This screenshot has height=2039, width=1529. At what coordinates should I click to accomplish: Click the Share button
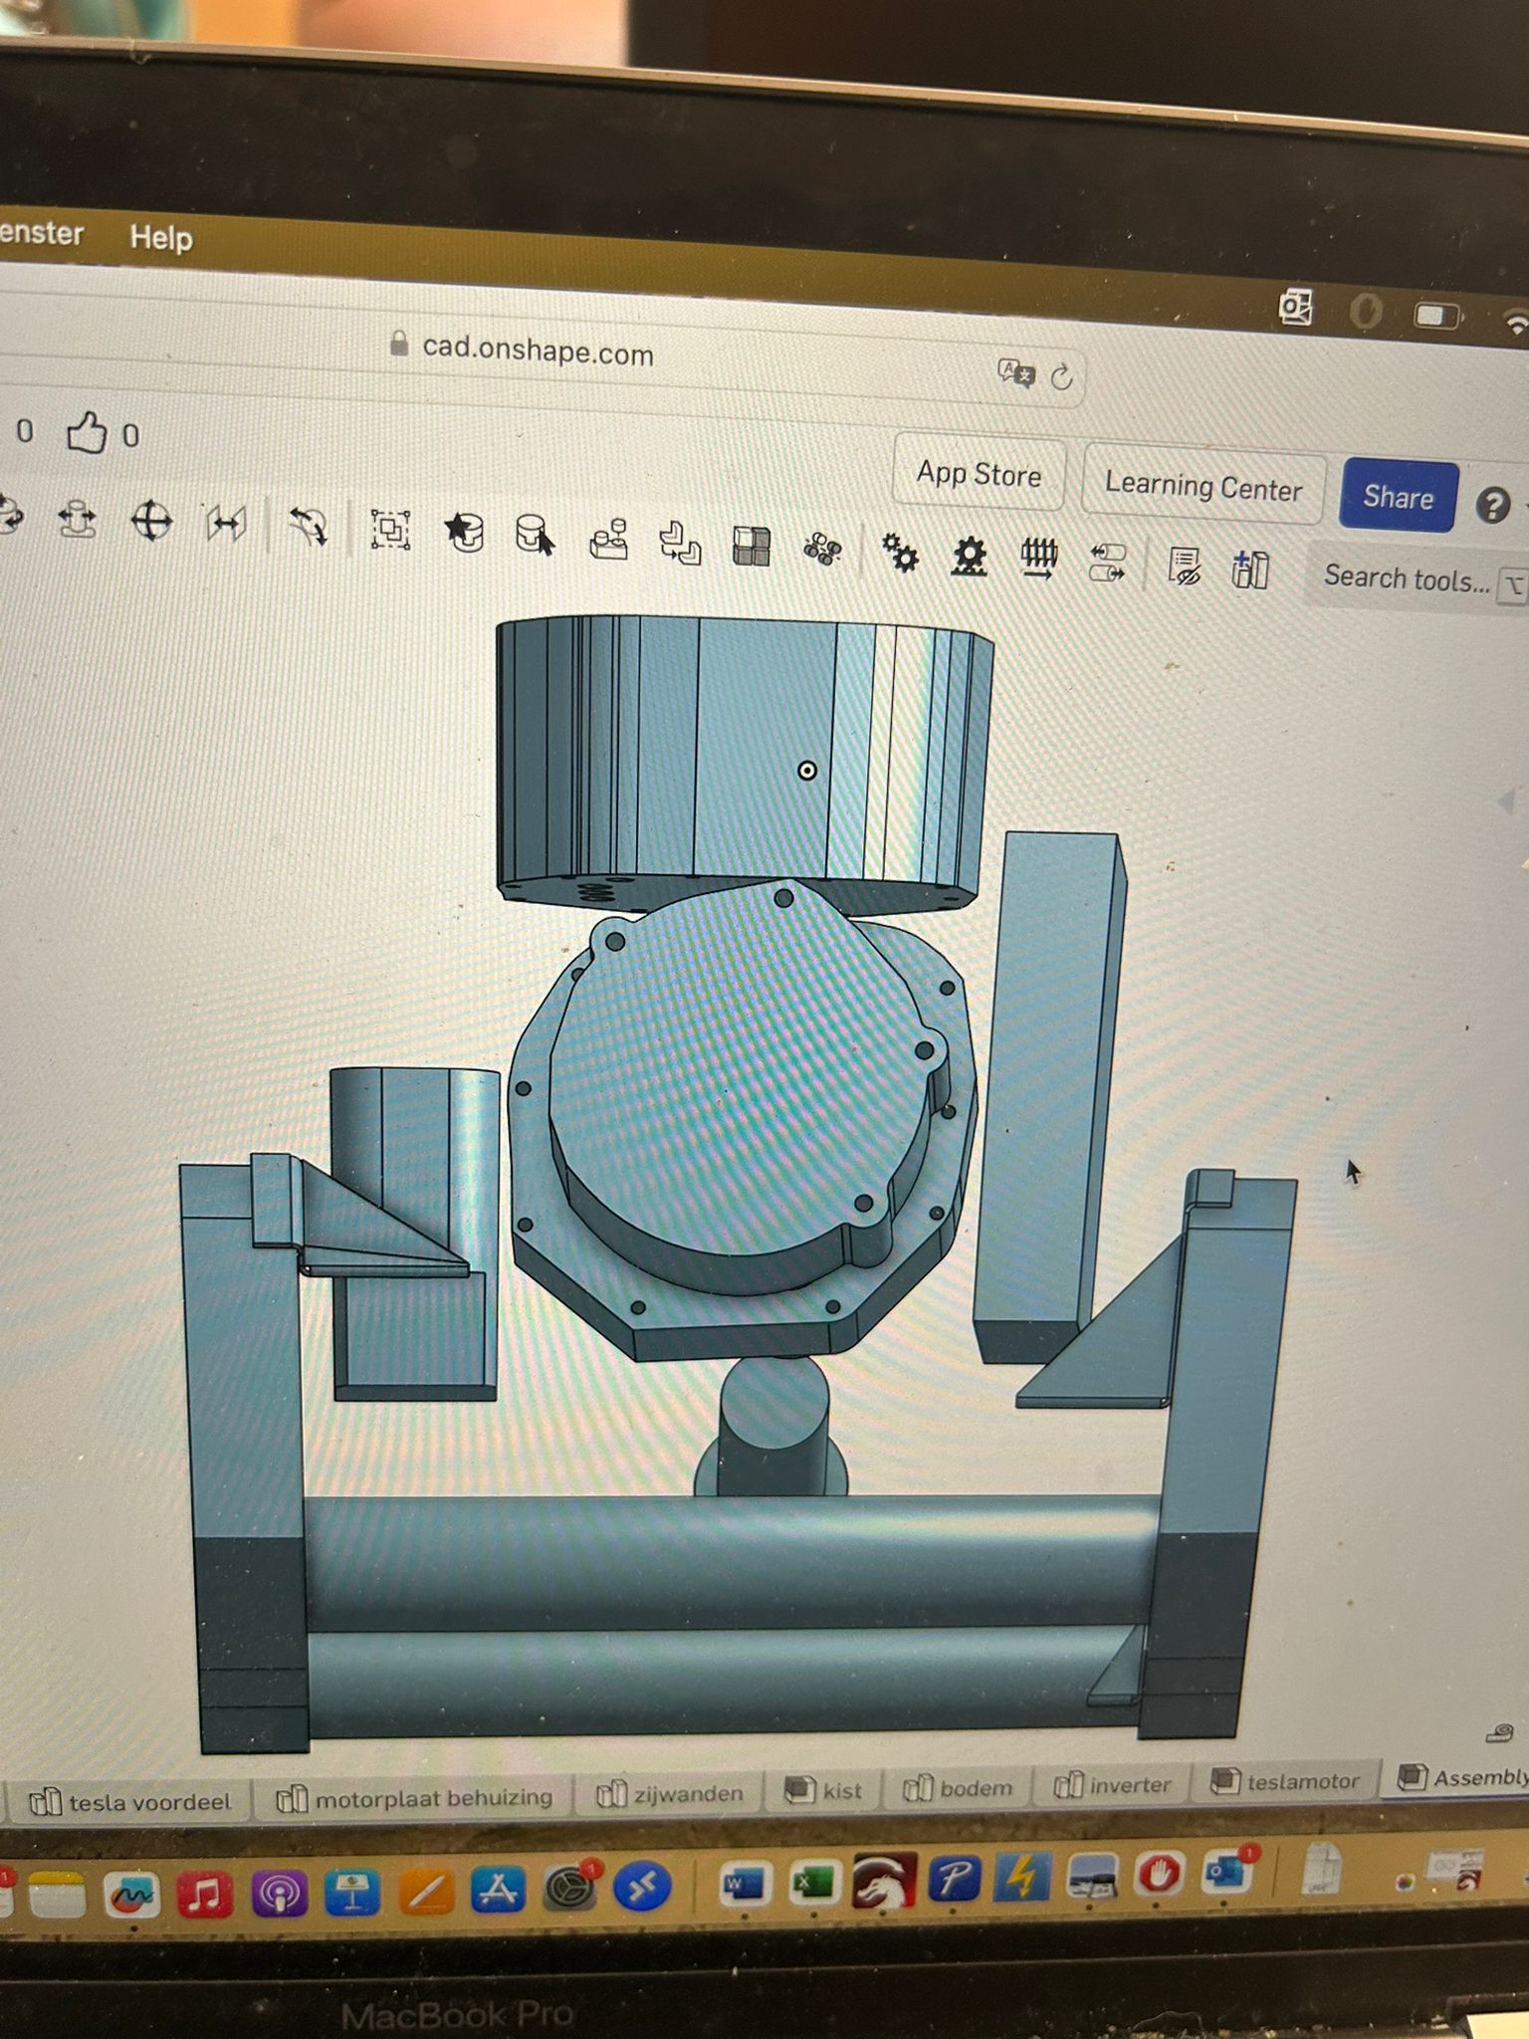(1398, 496)
